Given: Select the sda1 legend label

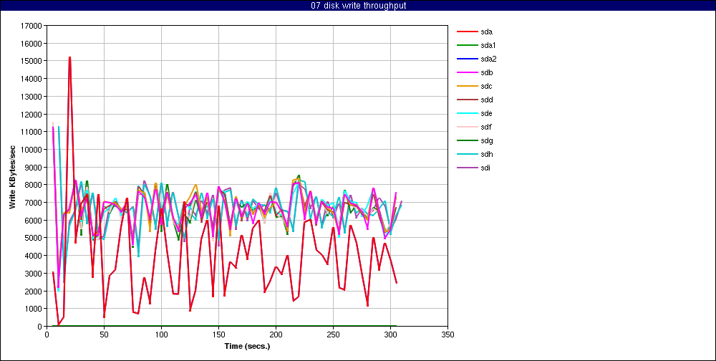Looking at the screenshot, I should coord(488,46).
